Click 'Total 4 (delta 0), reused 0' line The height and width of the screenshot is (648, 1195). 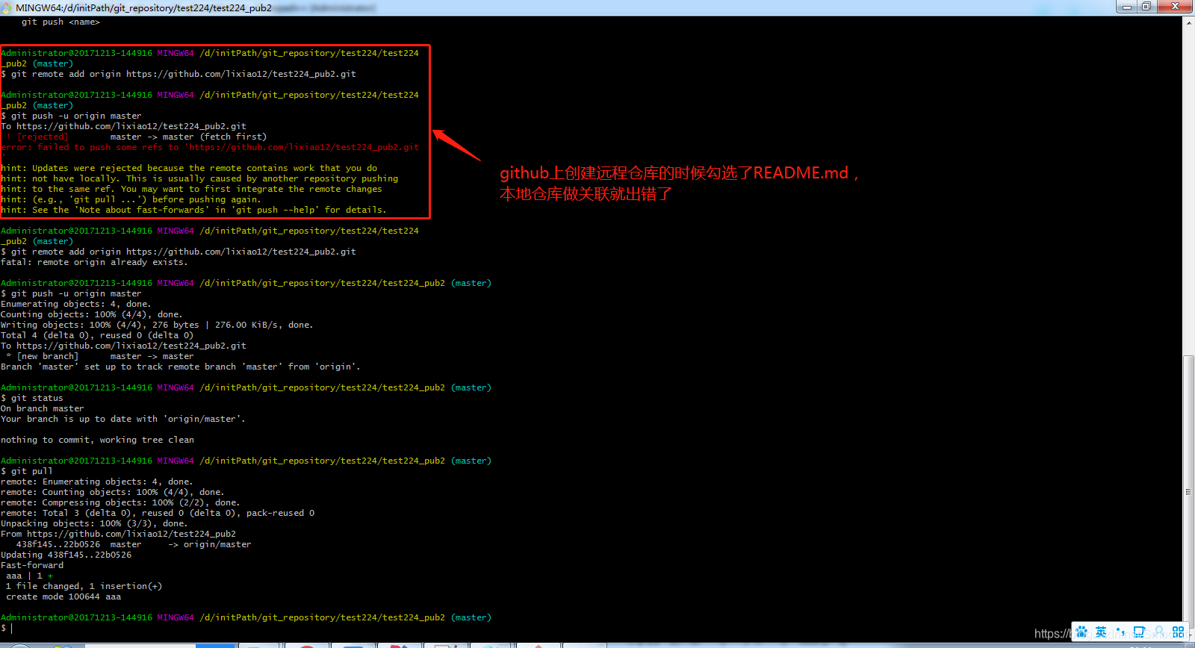[x=97, y=335]
